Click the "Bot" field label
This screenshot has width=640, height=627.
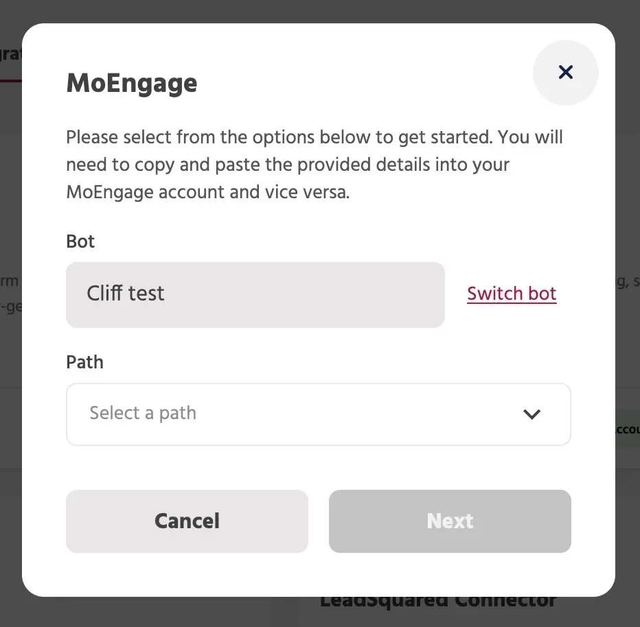[x=80, y=241]
